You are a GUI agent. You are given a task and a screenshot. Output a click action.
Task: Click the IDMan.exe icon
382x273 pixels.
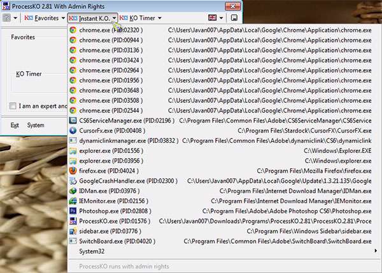pyautogui.click(x=73, y=191)
